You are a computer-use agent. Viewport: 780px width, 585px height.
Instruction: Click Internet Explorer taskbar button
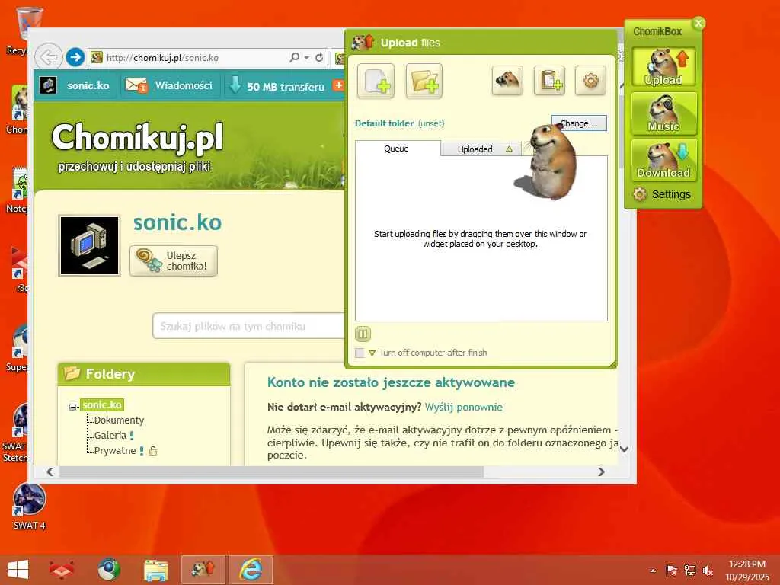pyautogui.click(x=251, y=570)
